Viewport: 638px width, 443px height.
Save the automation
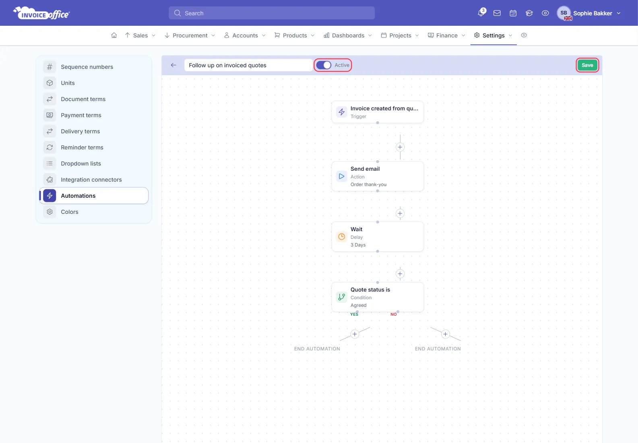pos(587,65)
